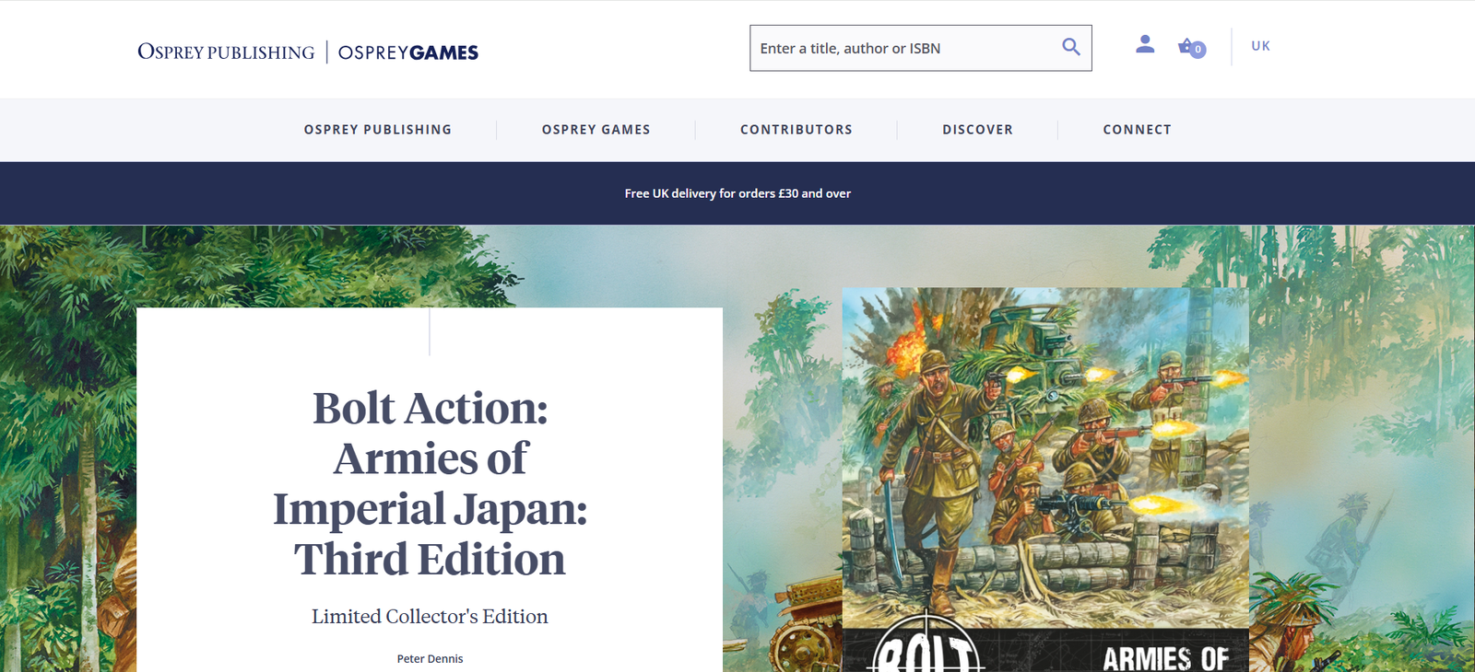Open the shopping basket icon
Viewport: 1475px width, 672px height.
pyautogui.click(x=1186, y=46)
